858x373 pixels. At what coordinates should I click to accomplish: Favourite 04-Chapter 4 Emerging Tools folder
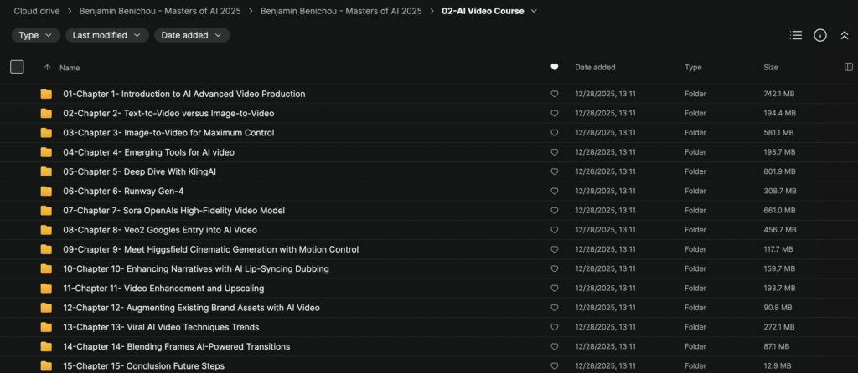point(555,152)
